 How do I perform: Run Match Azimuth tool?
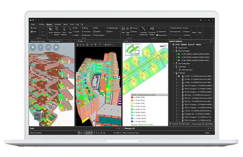(x=176, y=28)
